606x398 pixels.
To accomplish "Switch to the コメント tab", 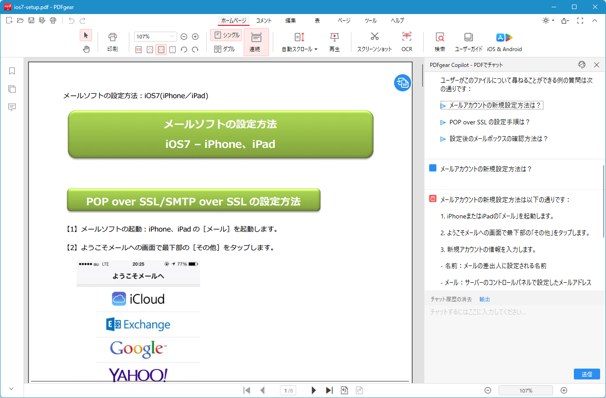I will [264, 20].
